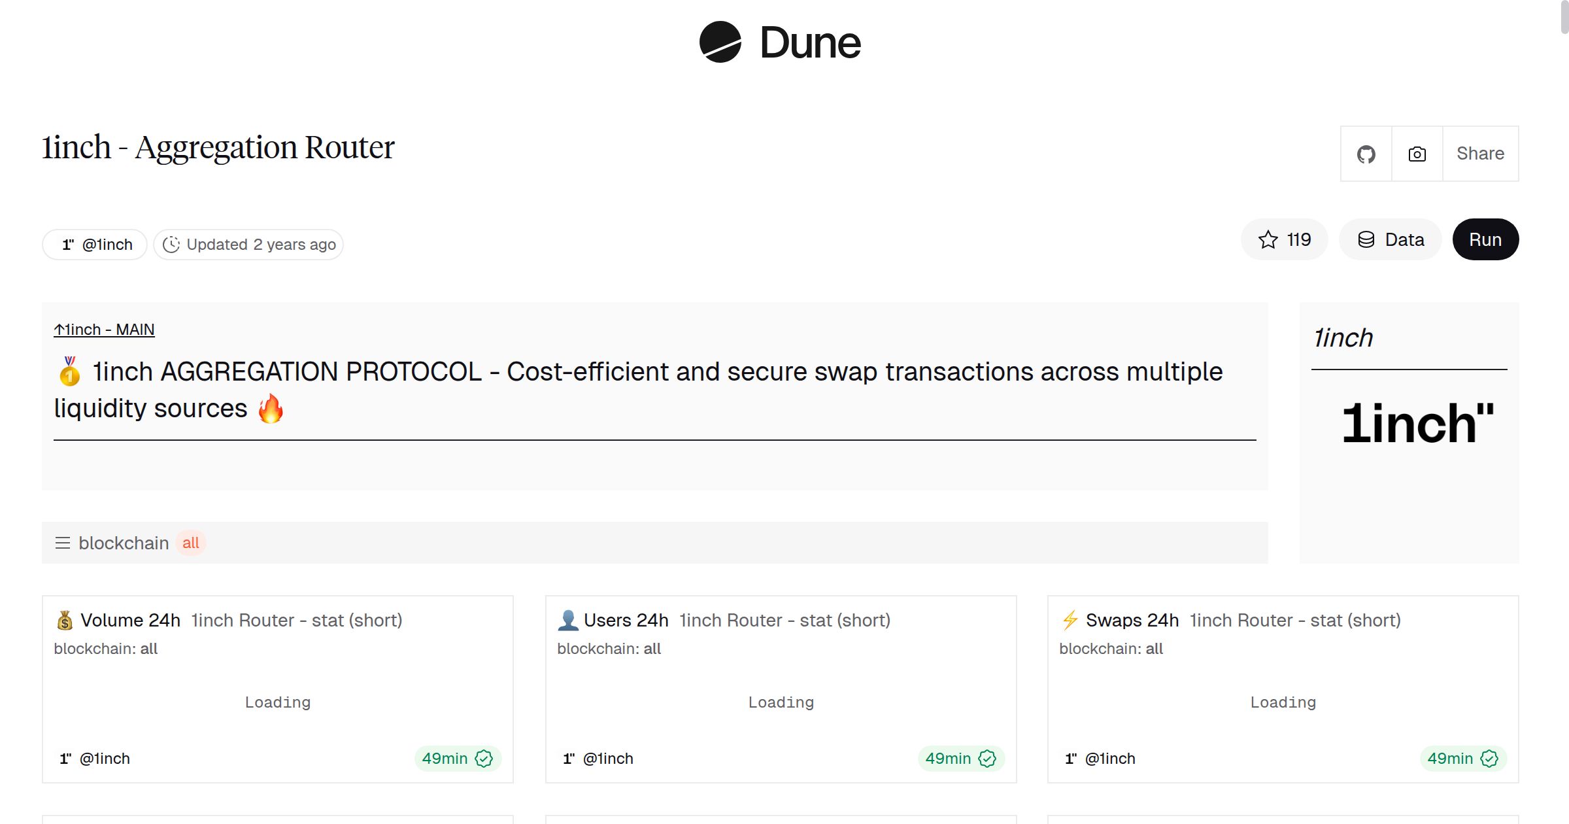Click the star icon to favorite the dashboard
The image size is (1569, 824).
[x=1268, y=239]
